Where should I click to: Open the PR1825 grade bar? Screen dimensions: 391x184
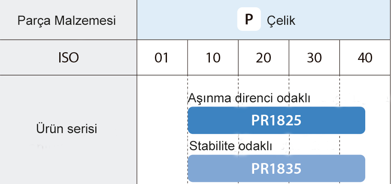point(276,120)
